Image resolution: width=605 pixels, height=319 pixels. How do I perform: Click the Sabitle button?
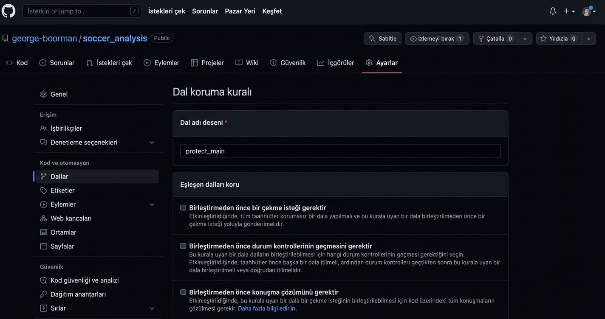(382, 39)
